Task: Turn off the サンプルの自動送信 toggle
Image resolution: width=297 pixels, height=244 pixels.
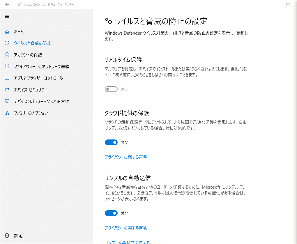Action: point(111,213)
